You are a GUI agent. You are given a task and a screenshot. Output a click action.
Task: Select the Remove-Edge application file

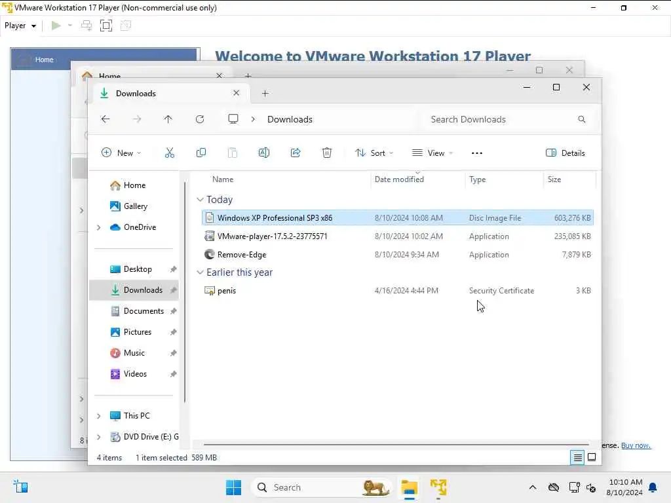click(398, 255)
